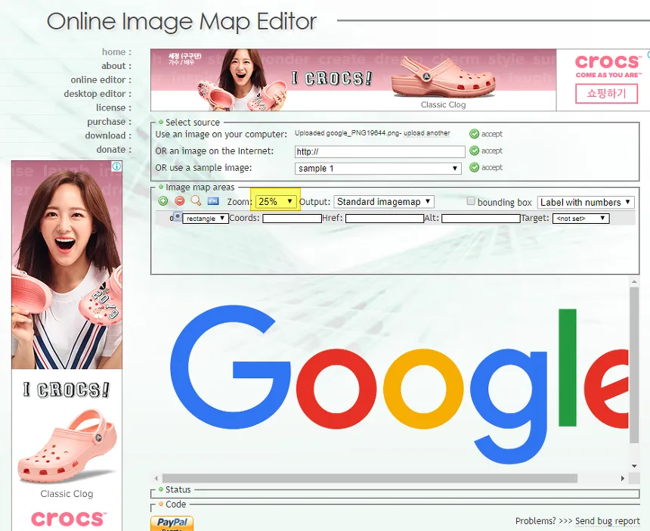Click the Image map areas section label

pyautogui.click(x=200, y=188)
